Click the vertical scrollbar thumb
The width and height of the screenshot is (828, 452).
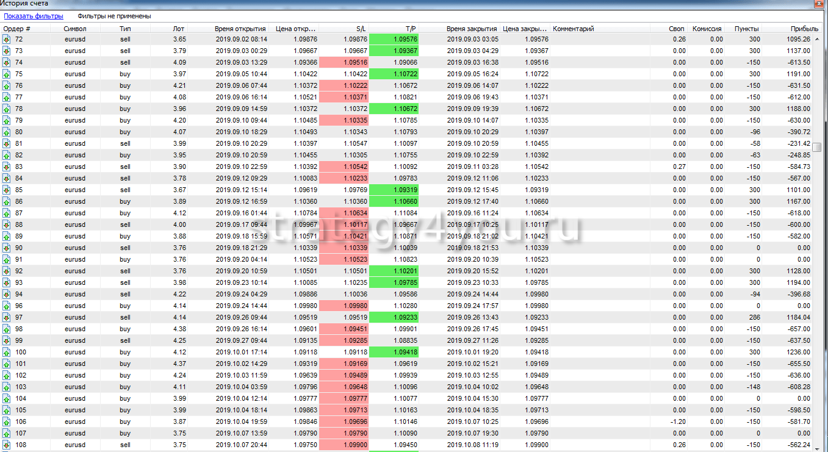(817, 147)
